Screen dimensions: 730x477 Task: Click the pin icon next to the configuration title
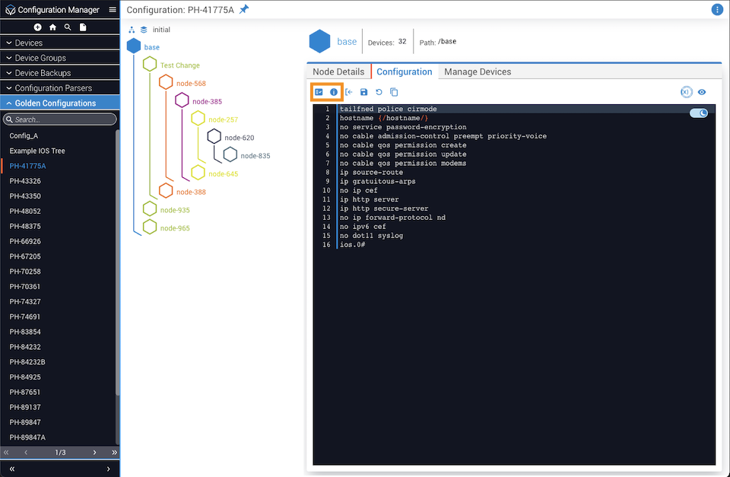[244, 9]
